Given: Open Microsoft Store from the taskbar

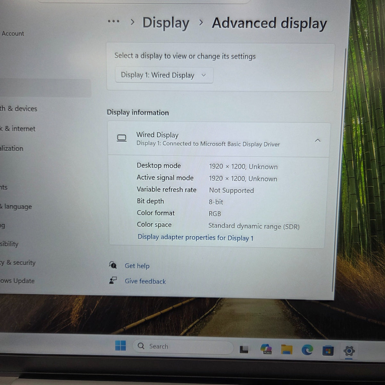Looking at the screenshot, I should pyautogui.click(x=328, y=351).
